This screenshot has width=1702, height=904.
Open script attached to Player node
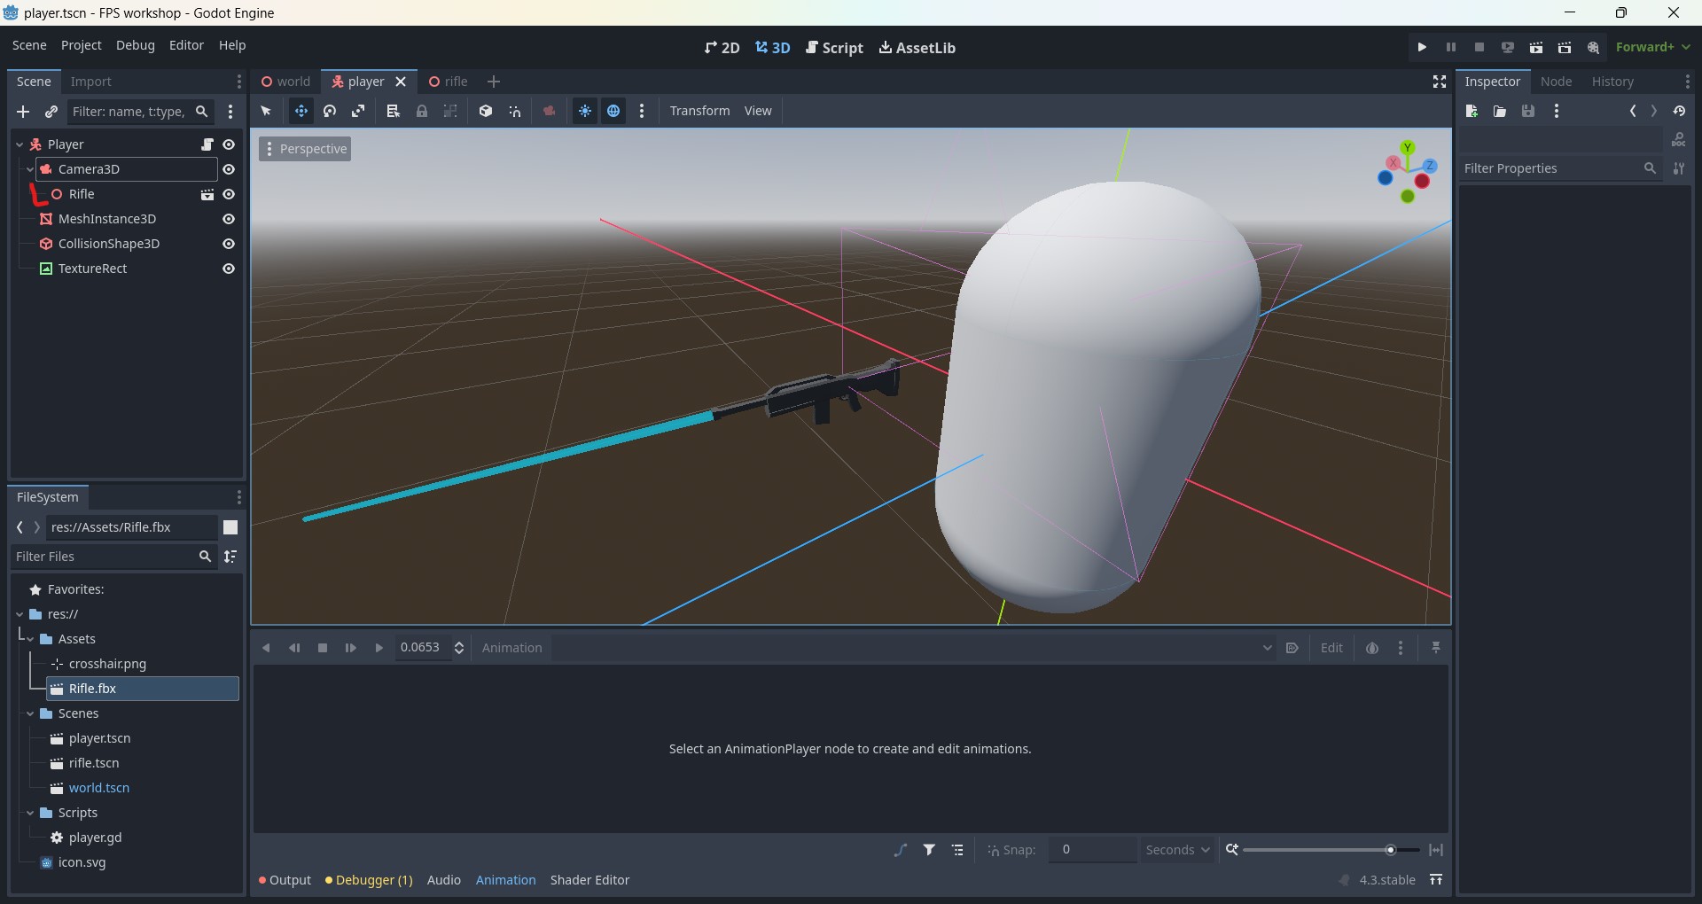click(x=207, y=144)
